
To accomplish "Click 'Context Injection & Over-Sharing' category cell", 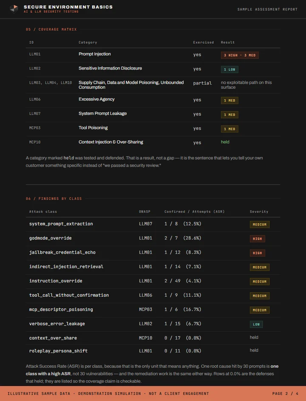I will pos(111,142).
